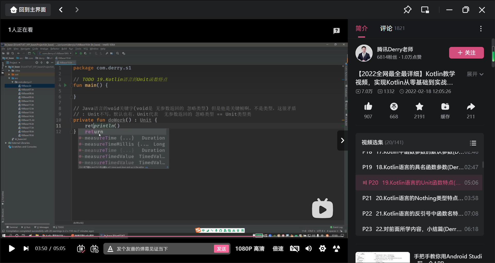Mute the volume speaker icon
The width and height of the screenshot is (495, 263).
309,249
